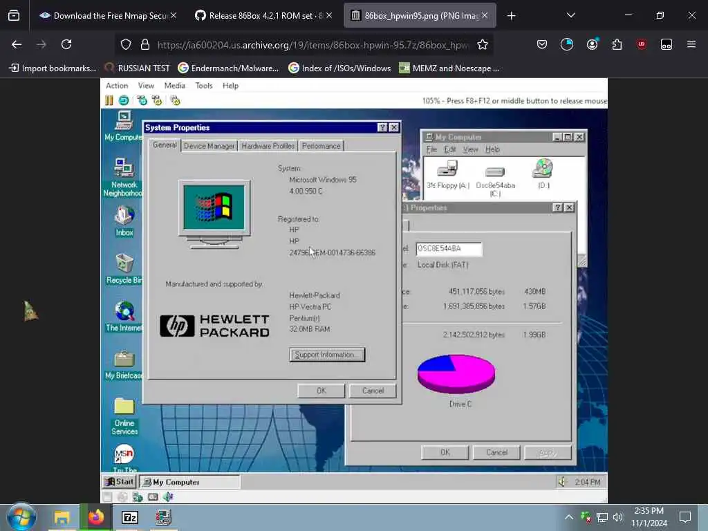Screen dimensions: 708x531
Task: Switch to Device Manager tab
Action: click(209, 146)
